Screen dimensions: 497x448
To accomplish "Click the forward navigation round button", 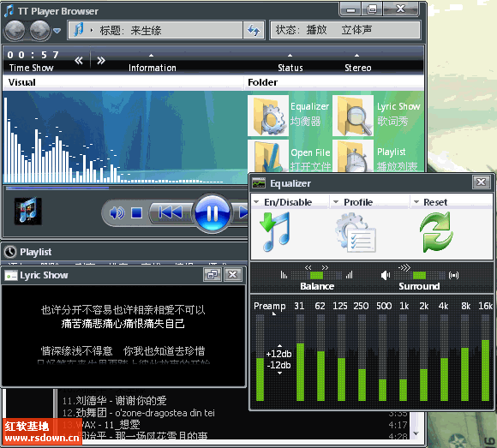I will point(40,31).
